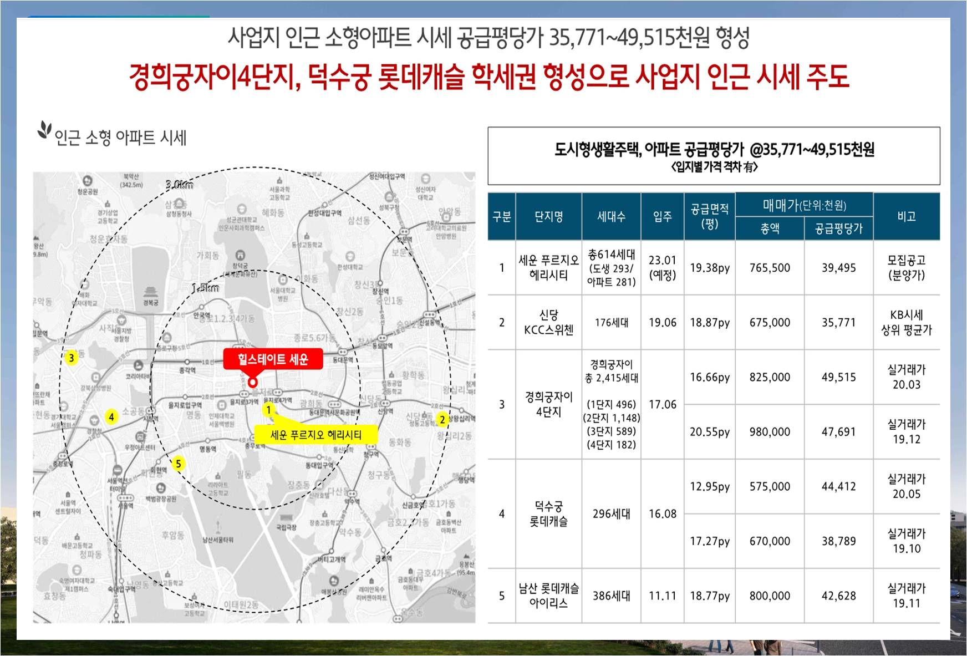Viewport: 967px width, 656px height.
Task: Click the 765,500 price cell
Action: click(770, 268)
